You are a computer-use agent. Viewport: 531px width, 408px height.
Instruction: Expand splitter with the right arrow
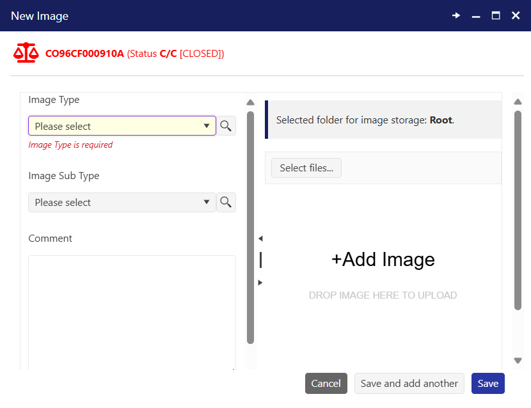[260, 282]
